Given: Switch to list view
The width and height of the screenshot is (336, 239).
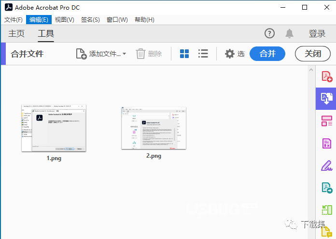Looking at the screenshot, I should coord(203,54).
